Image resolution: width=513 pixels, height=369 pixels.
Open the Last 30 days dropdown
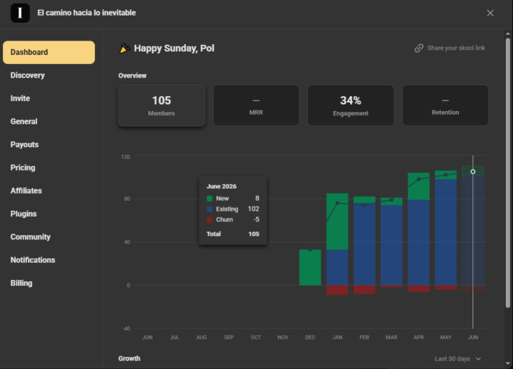tap(457, 359)
